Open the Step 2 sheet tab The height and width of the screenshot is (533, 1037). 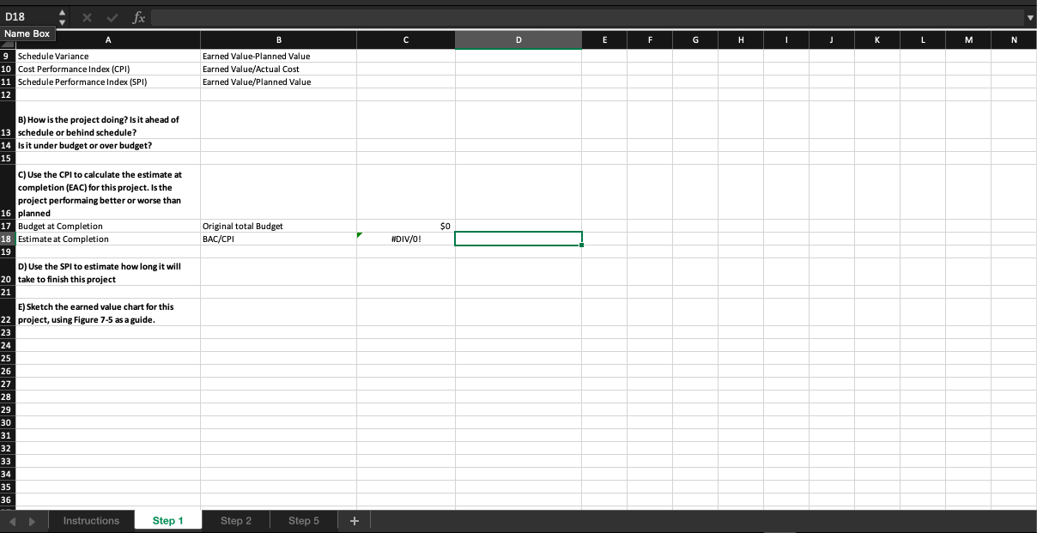tap(236, 520)
